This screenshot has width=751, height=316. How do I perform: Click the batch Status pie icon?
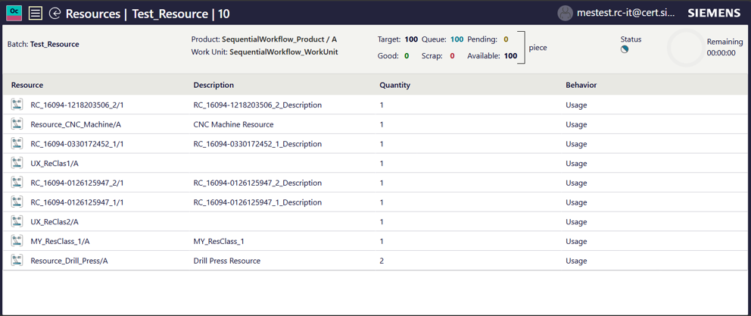pos(625,49)
